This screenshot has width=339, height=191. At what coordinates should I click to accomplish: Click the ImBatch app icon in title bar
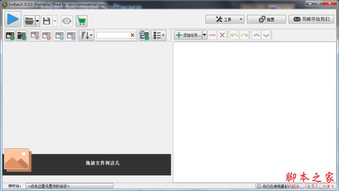(x=5, y=4)
